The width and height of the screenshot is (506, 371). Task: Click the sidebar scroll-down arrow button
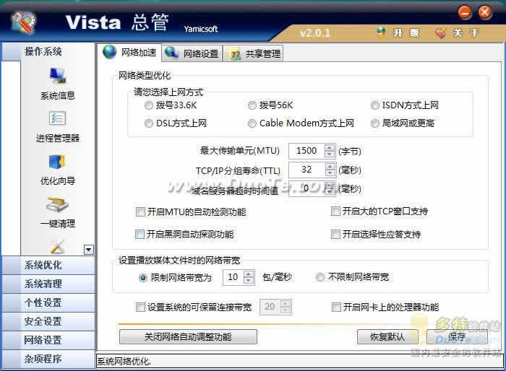click(89, 250)
